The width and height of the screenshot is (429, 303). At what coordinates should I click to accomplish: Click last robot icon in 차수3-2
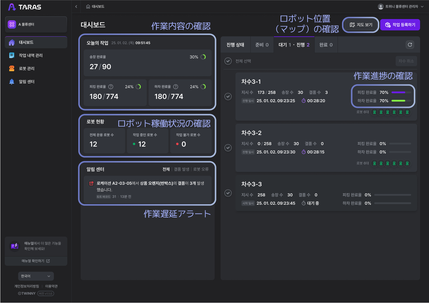click(x=407, y=163)
